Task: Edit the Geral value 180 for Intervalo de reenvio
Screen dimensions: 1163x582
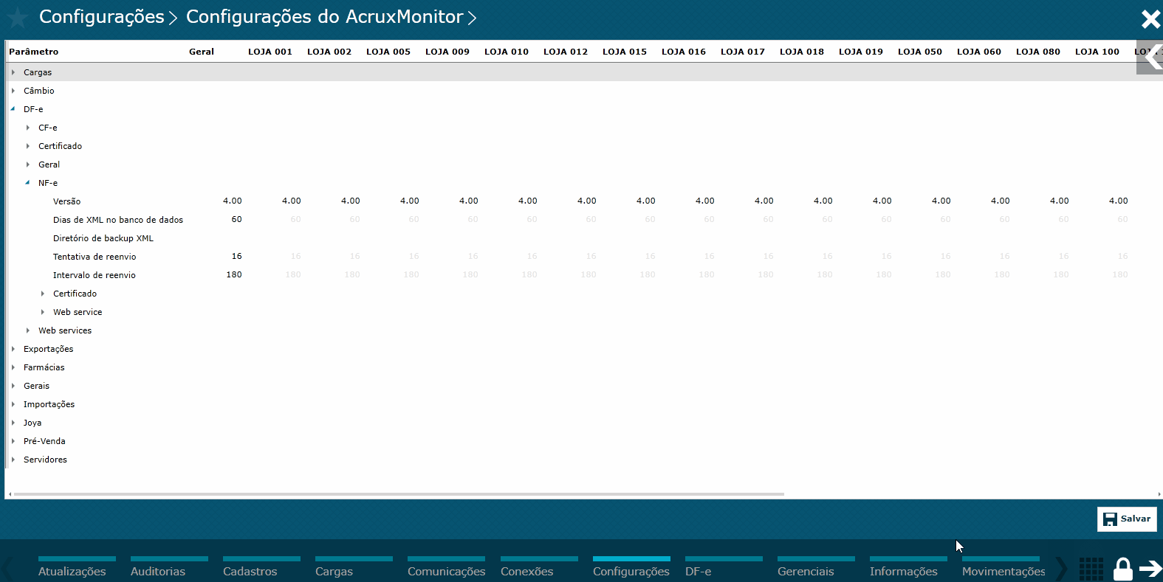Action: pos(234,274)
